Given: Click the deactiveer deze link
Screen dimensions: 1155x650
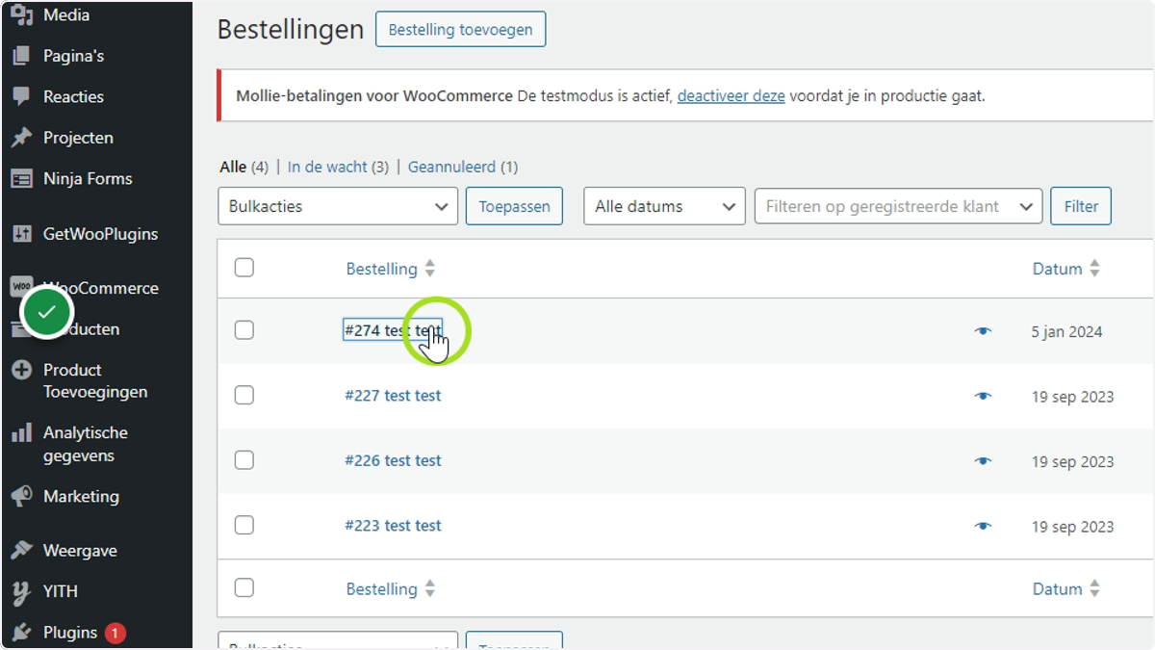Looking at the screenshot, I should [731, 96].
